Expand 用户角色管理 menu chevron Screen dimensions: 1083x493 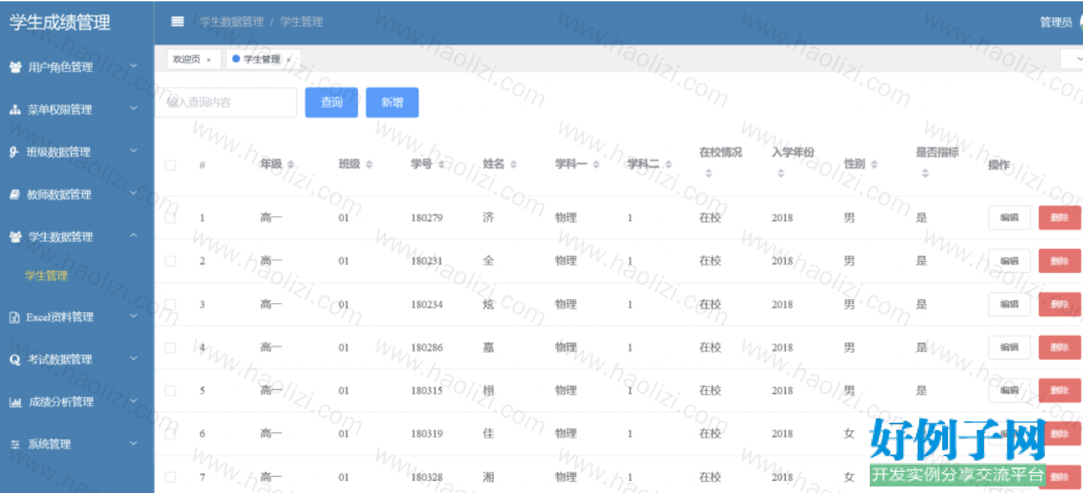click(x=134, y=66)
